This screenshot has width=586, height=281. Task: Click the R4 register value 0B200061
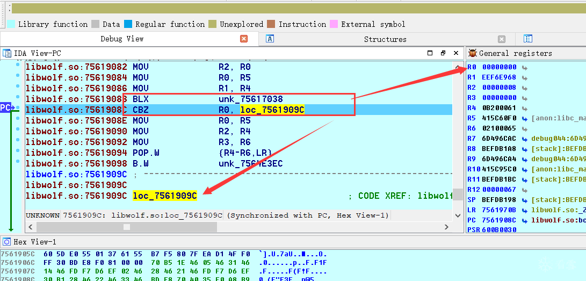(500, 108)
